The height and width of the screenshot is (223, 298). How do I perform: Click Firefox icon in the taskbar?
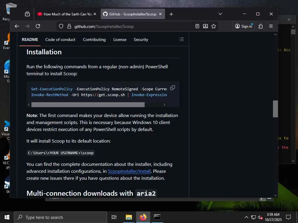pos(143,217)
